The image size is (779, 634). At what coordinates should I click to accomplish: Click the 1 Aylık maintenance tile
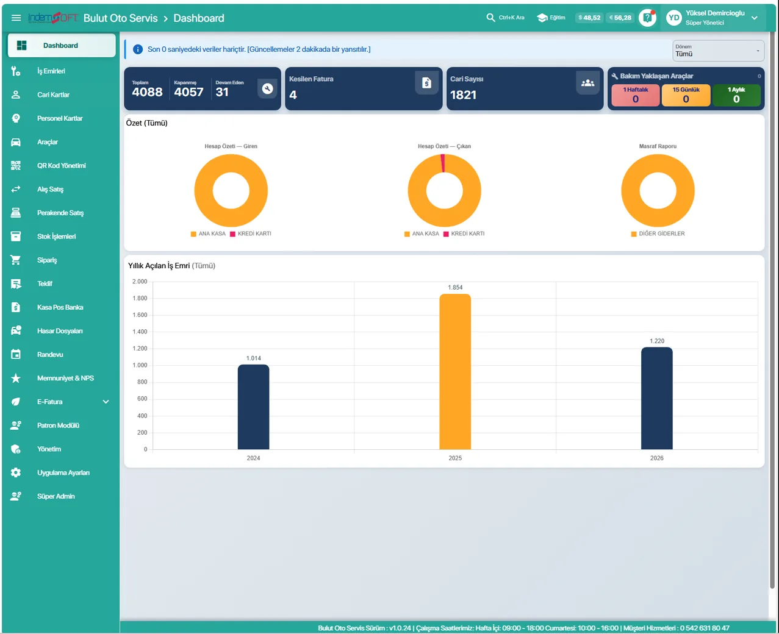pyautogui.click(x=736, y=95)
